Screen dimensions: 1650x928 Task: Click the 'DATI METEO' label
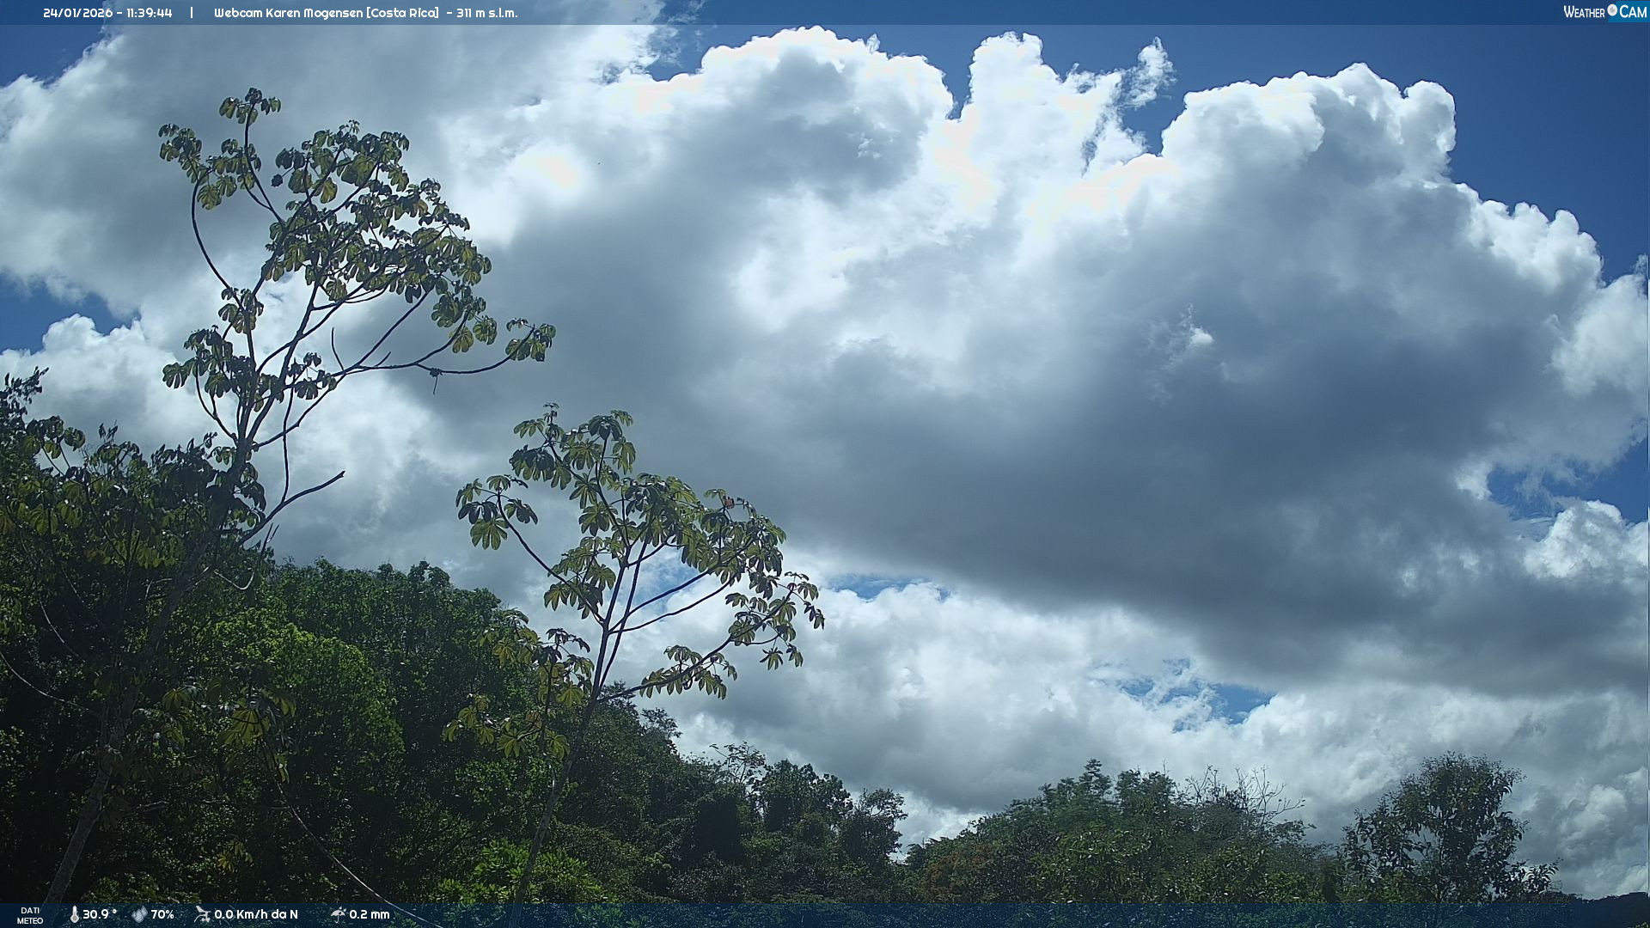pyautogui.click(x=30, y=915)
